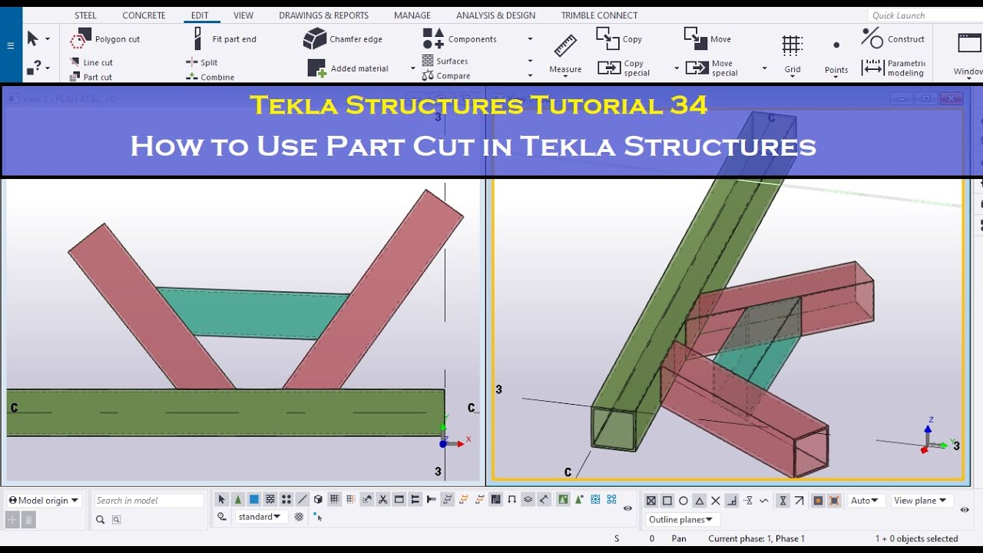The width and height of the screenshot is (983, 553).
Task: Select the Combine command
Action: click(210, 77)
